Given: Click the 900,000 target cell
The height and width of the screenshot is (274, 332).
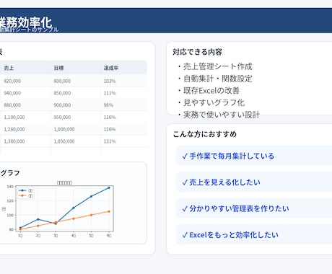Looking at the screenshot, I should (x=62, y=105).
